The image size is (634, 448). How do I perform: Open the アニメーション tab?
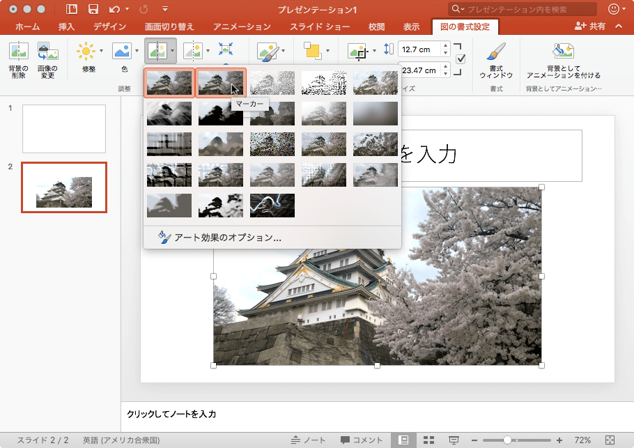242,26
